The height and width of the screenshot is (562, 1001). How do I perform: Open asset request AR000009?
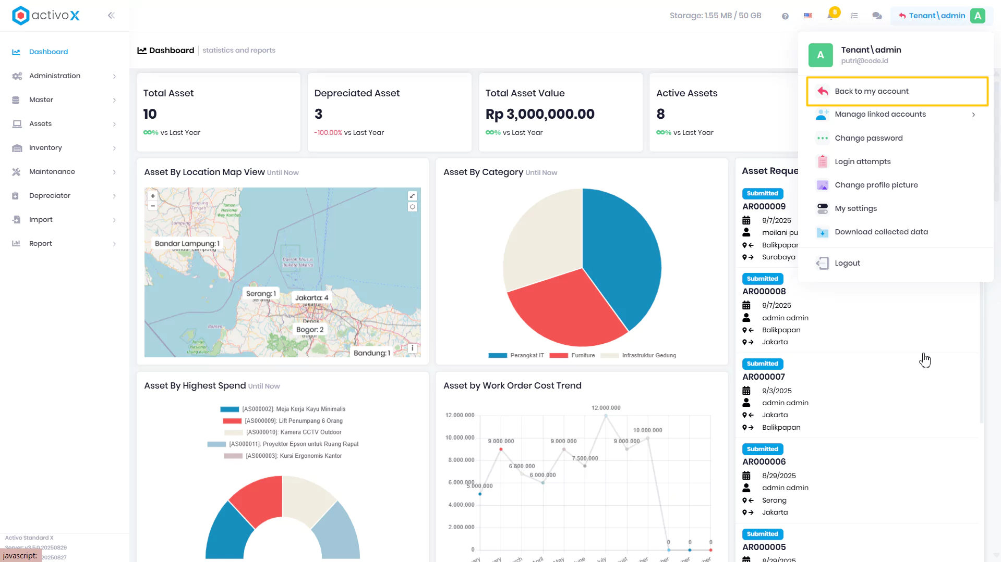764,206
